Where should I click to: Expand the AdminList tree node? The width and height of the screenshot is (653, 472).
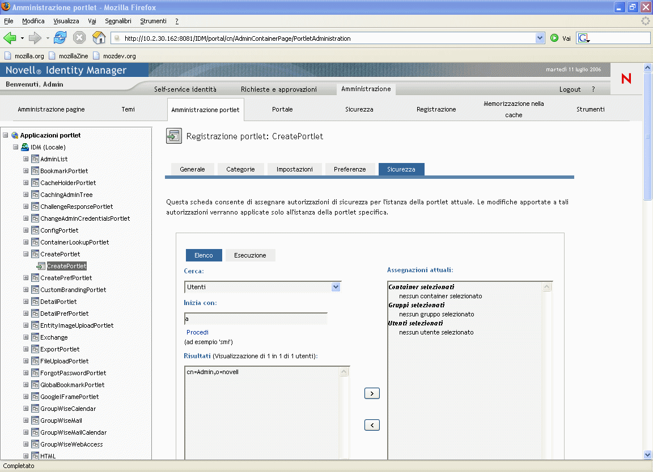[x=26, y=159]
